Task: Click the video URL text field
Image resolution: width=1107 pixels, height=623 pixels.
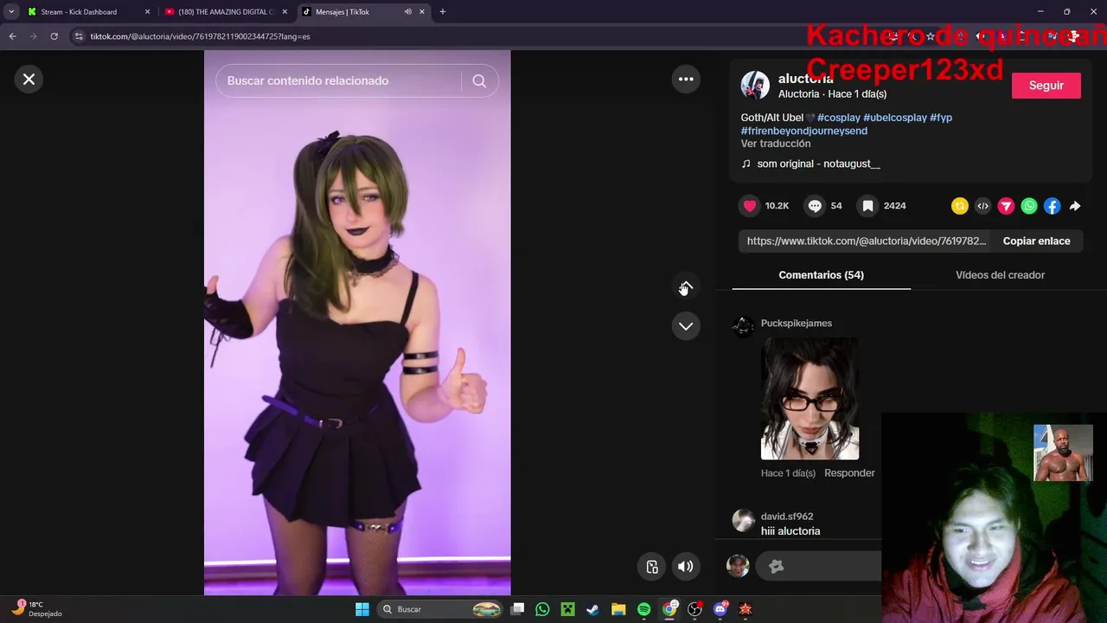Action: (x=867, y=241)
